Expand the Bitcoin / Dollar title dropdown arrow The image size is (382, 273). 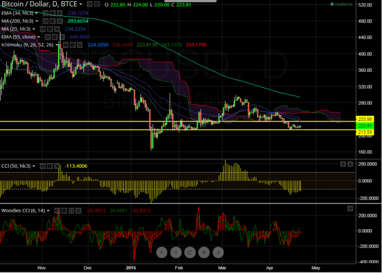(81, 4)
